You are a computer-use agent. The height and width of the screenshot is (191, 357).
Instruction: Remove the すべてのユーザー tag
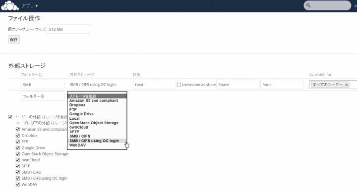[x=346, y=85]
